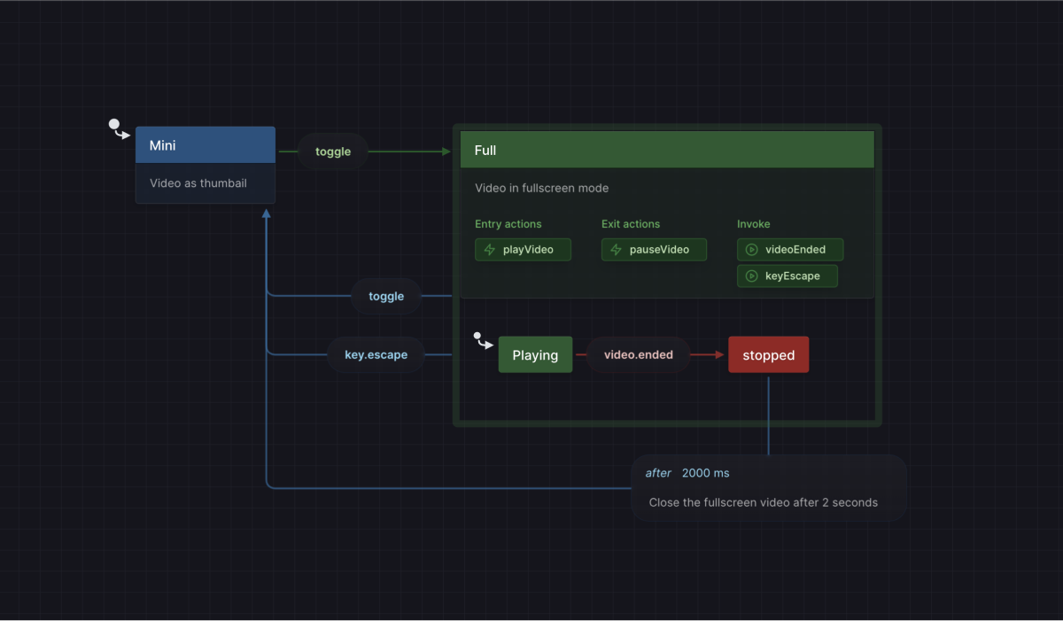This screenshot has width=1063, height=621.
Task: Select the toggle transition between Mini and Full
Action: [332, 151]
